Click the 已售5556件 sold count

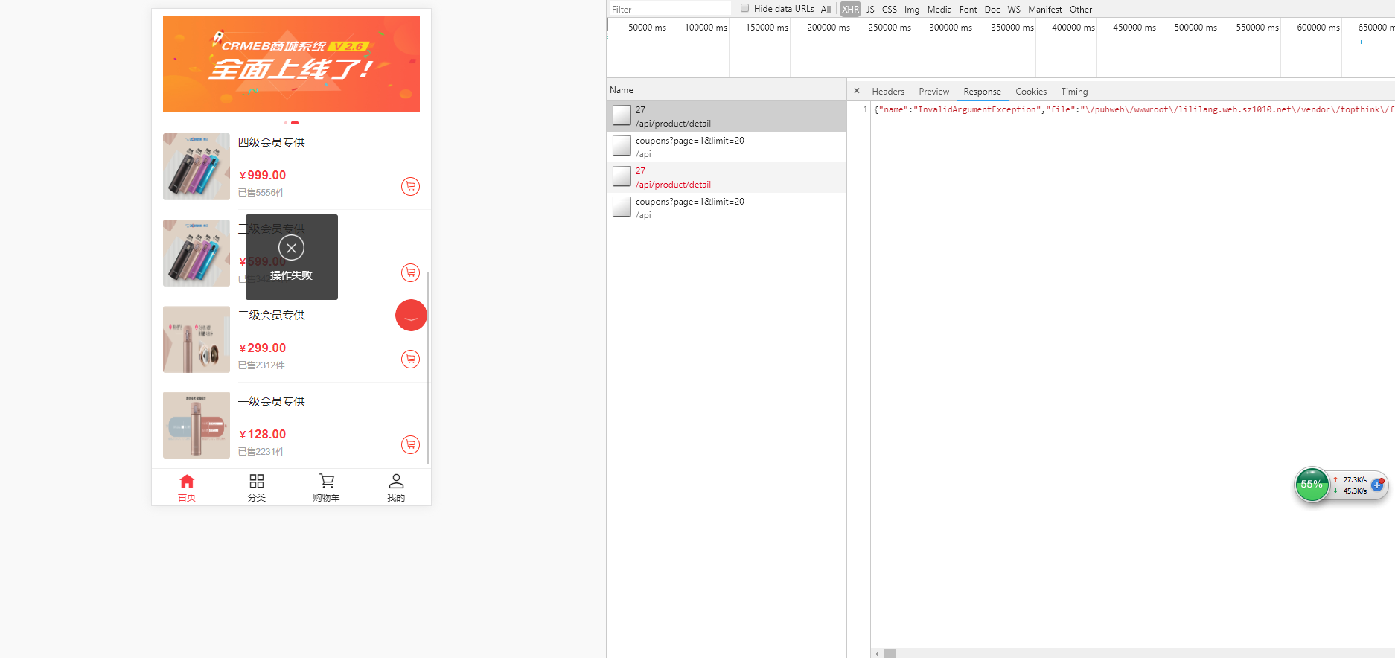click(261, 193)
